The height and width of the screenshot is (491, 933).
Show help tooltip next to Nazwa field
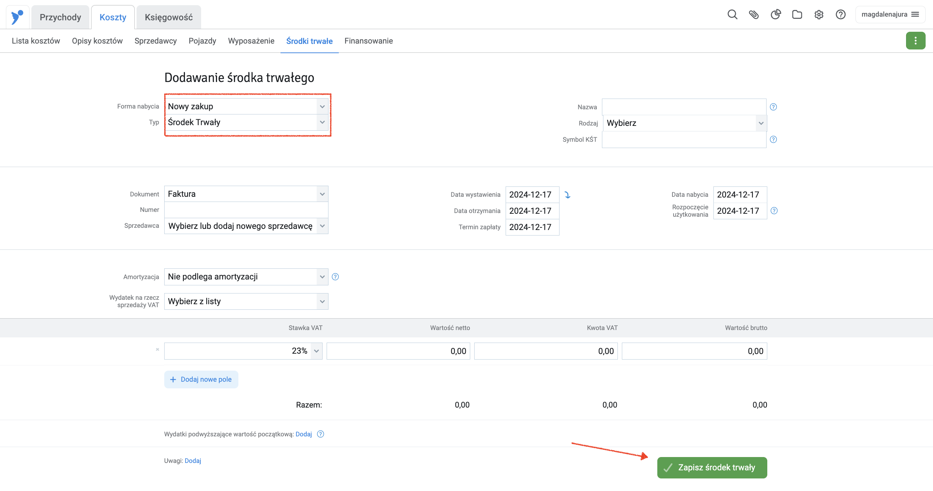pos(774,107)
